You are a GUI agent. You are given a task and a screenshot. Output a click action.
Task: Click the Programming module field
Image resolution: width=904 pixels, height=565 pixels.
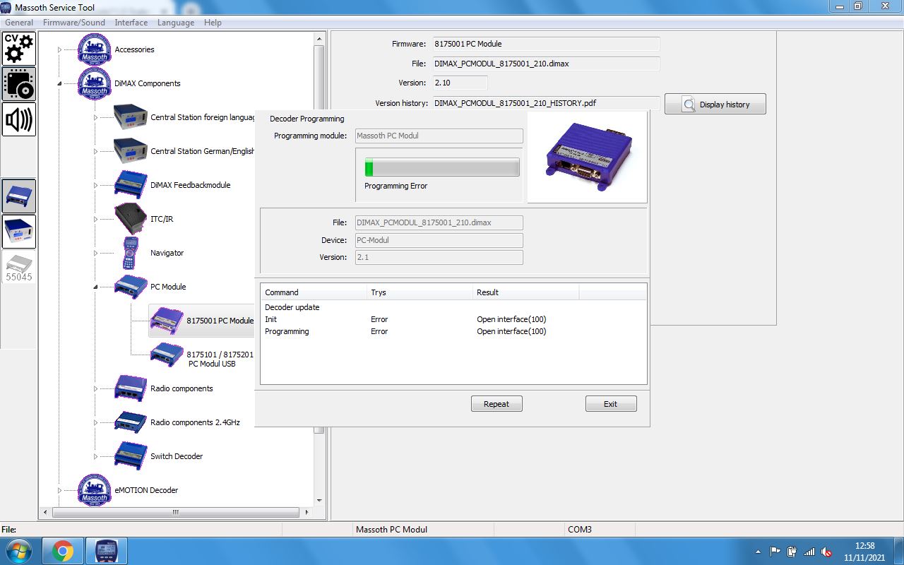point(439,136)
